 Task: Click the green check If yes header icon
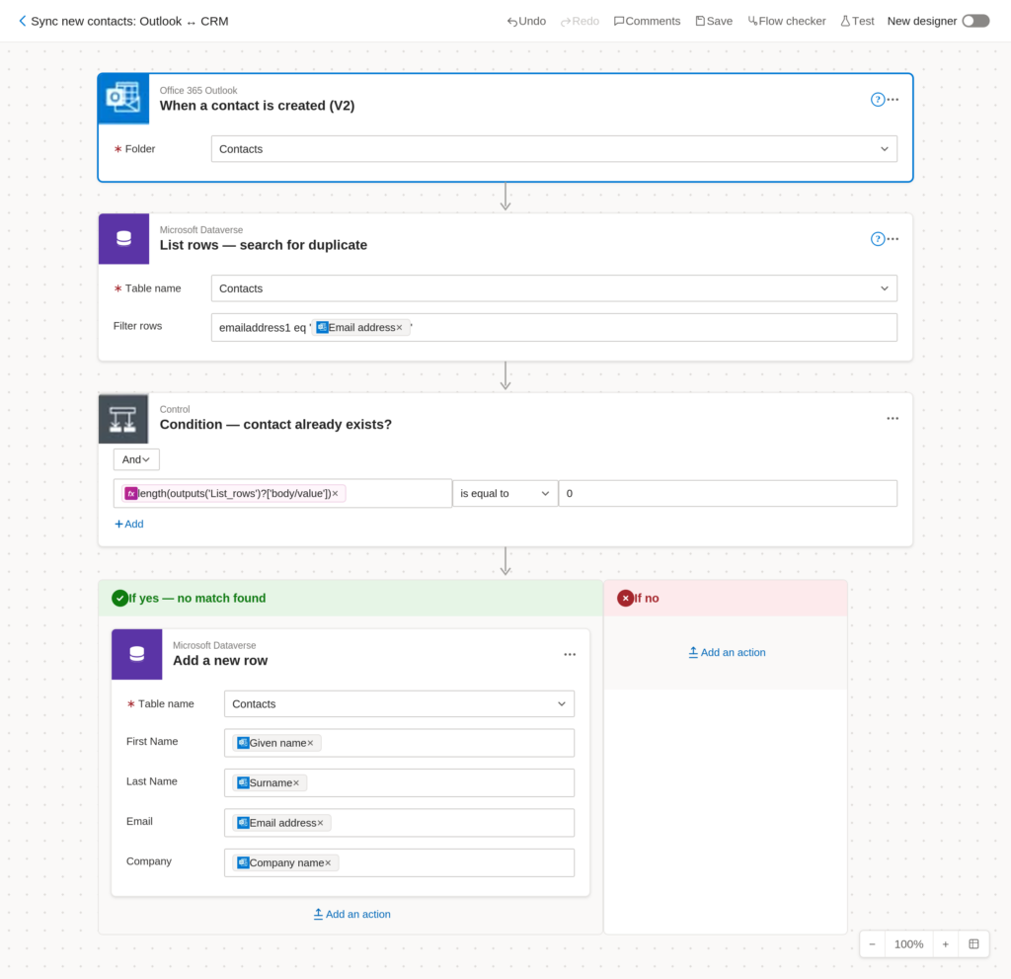tap(119, 599)
